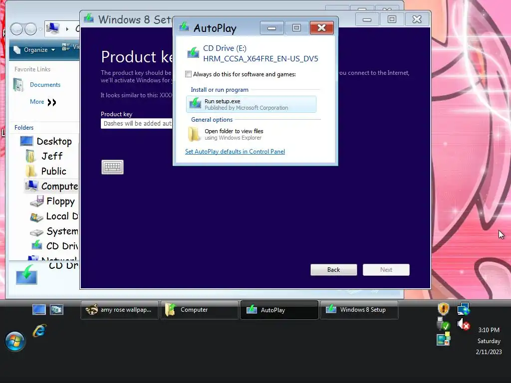Click the Desktop icon in folder tree
The width and height of the screenshot is (511, 383).
coord(26,141)
